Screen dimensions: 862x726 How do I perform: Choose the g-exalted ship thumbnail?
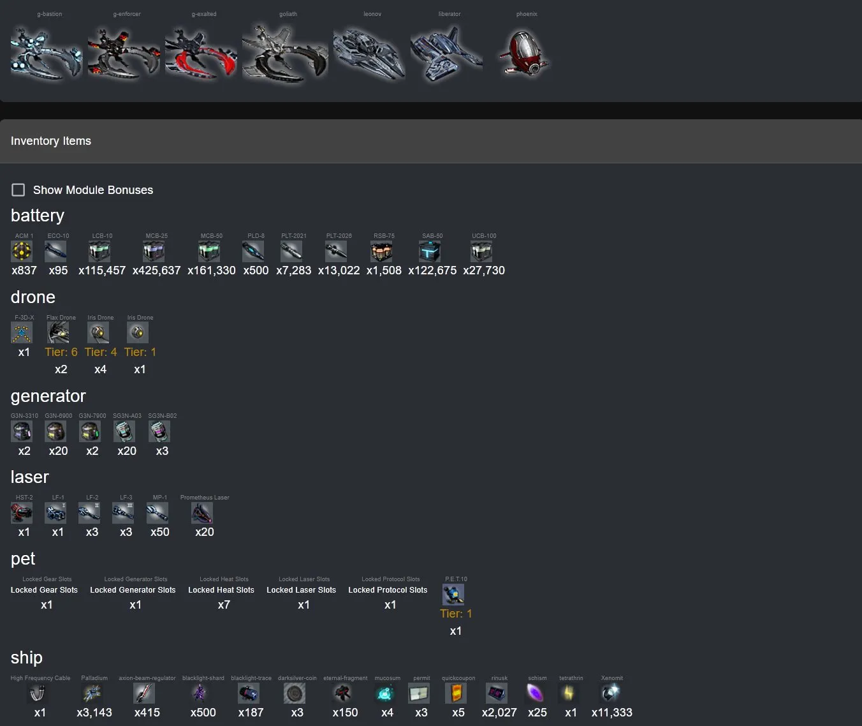(x=201, y=54)
